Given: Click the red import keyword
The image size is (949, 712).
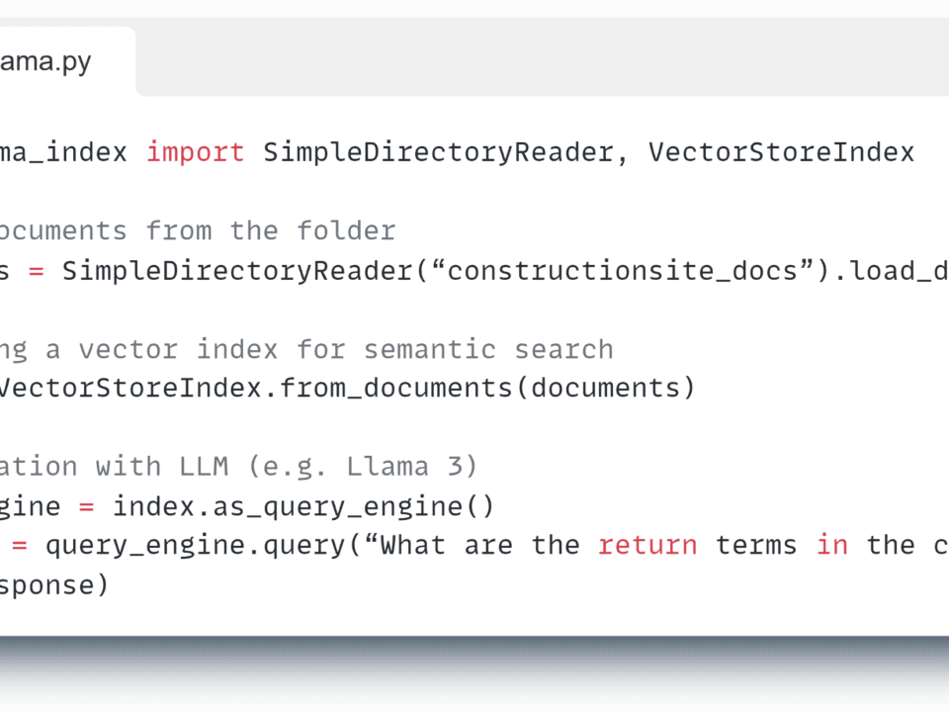Looking at the screenshot, I should point(195,152).
